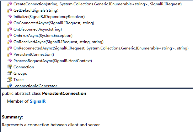
Task: Click the Initialize method icon
Action: (x=9, y=17)
